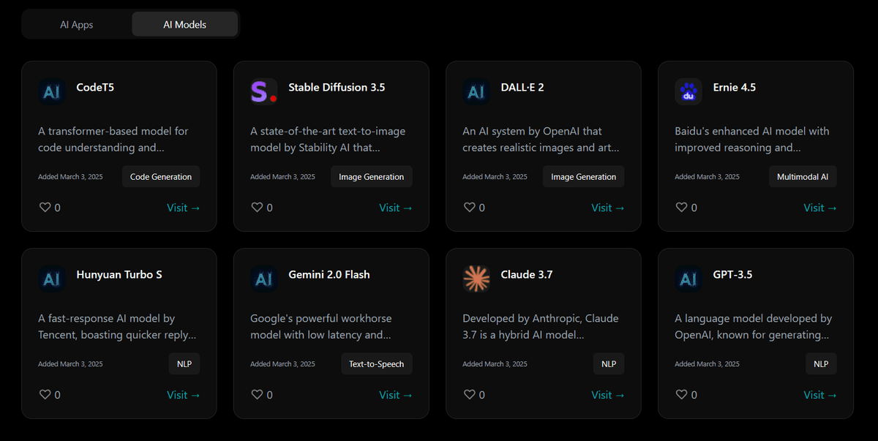Screen dimensions: 878x441
Task: Open the GPT-3.5 card title
Action: pyautogui.click(x=732, y=275)
